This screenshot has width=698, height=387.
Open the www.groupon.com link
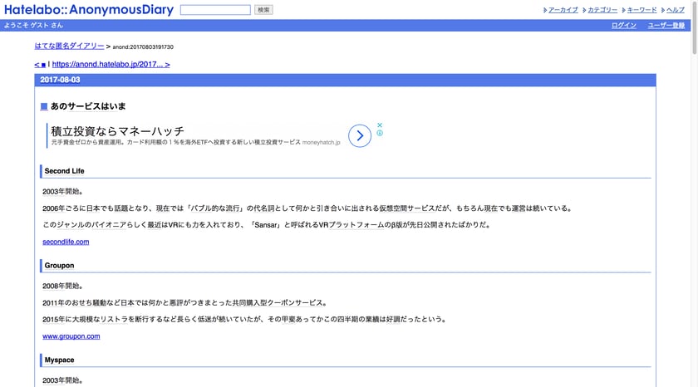click(x=71, y=336)
